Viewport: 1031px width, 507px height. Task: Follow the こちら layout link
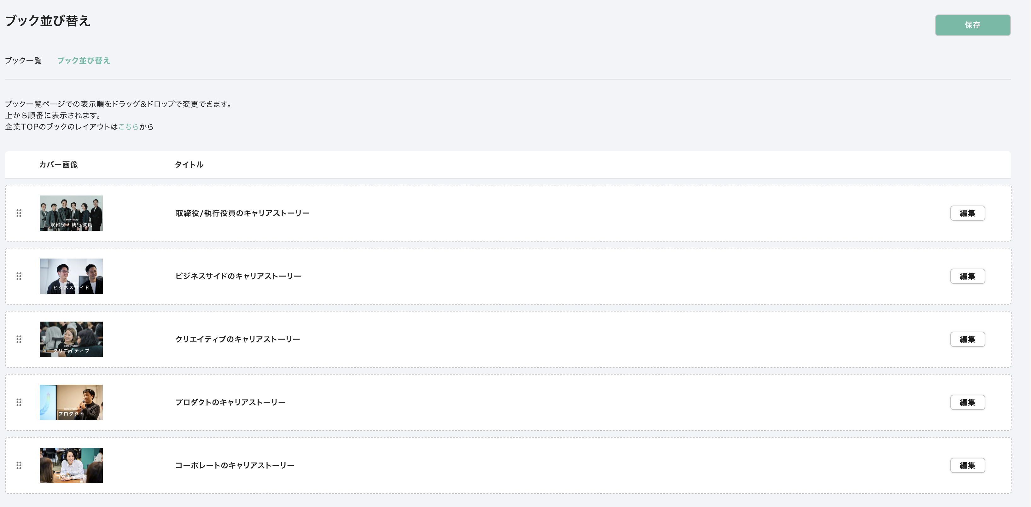128,126
